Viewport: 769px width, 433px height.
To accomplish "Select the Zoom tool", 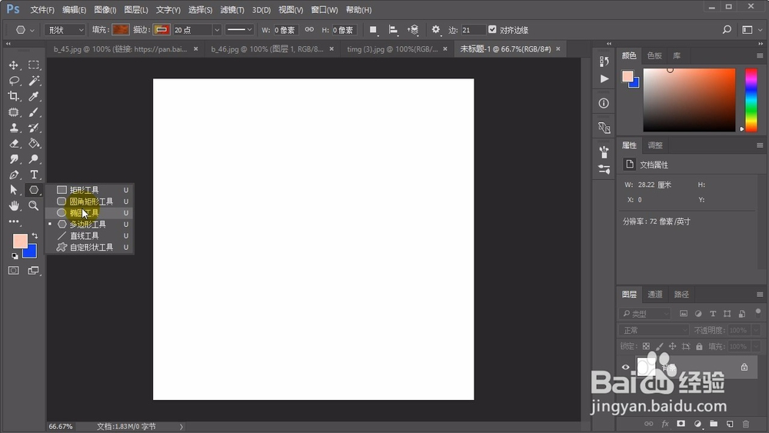I will coord(33,205).
